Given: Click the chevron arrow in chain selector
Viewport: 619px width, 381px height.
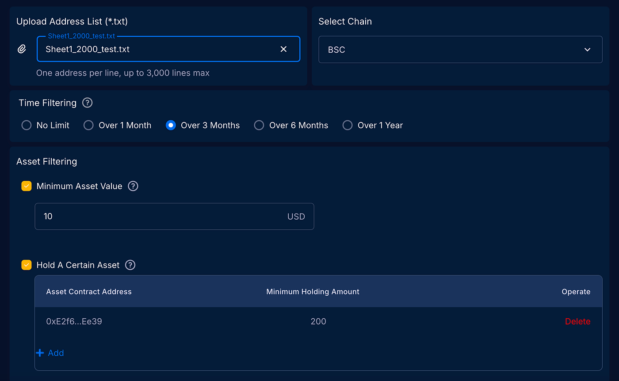Looking at the screenshot, I should click(587, 50).
